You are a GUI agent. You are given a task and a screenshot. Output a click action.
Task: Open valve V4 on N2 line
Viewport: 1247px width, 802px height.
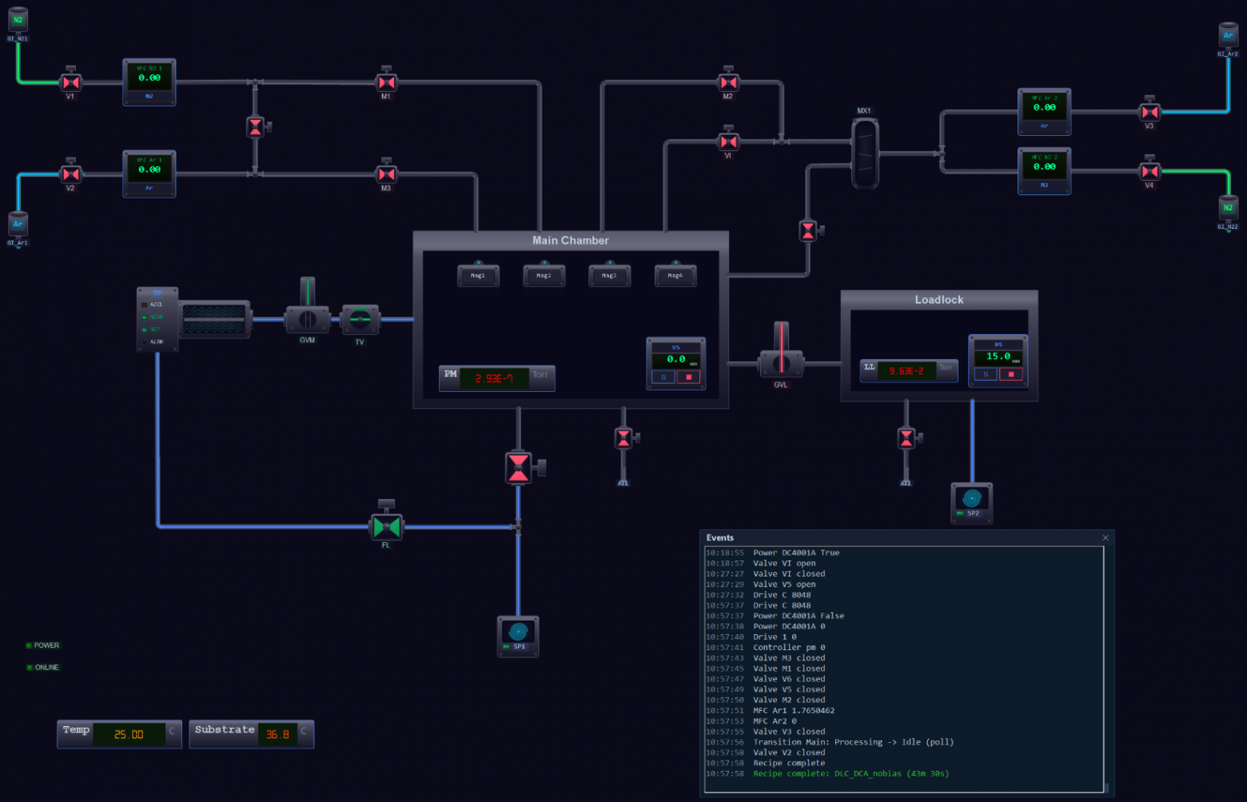(1149, 171)
